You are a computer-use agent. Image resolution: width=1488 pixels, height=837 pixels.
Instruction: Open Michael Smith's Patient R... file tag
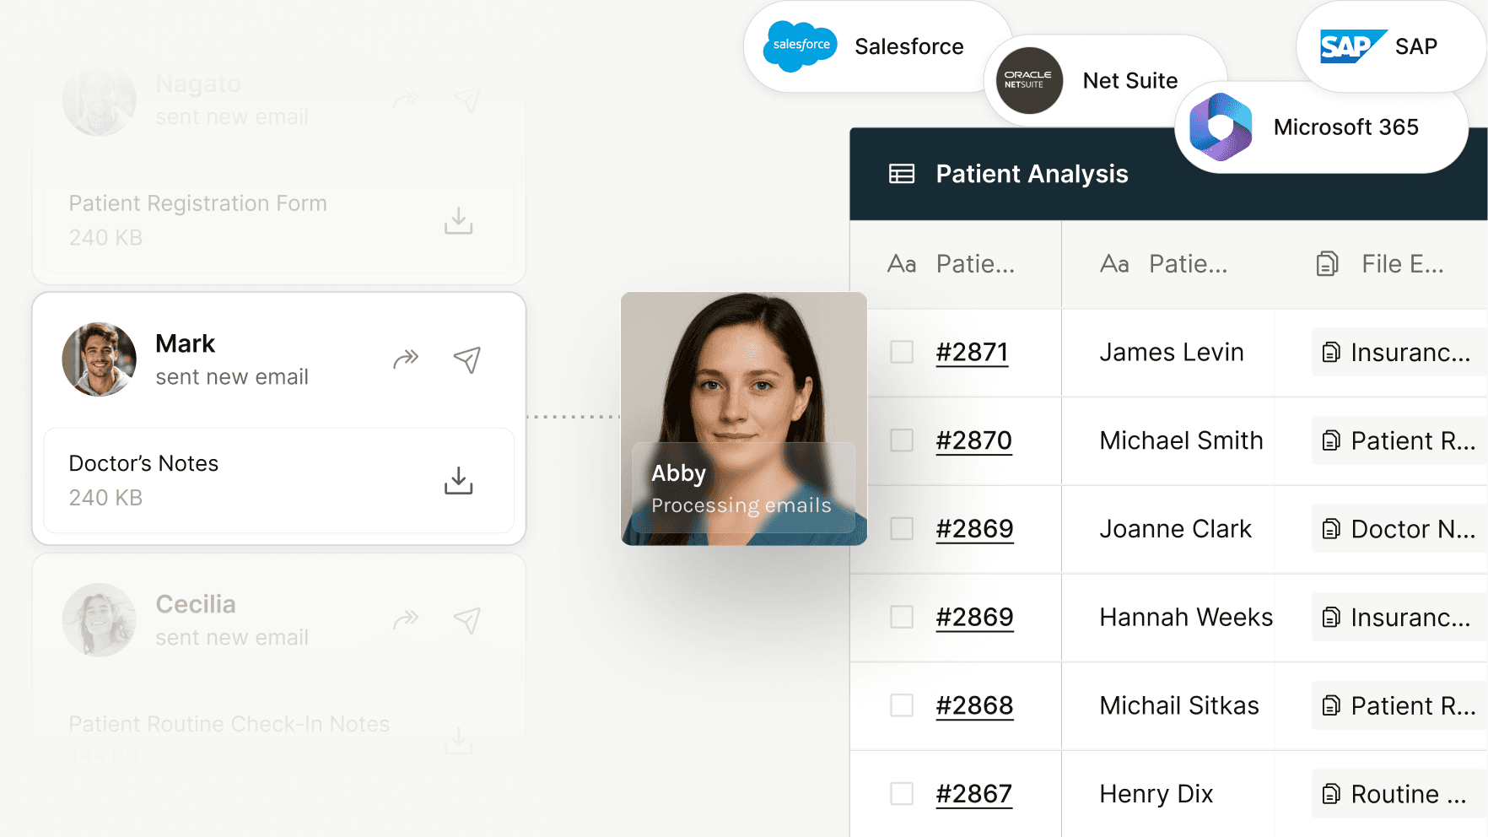tap(1399, 440)
